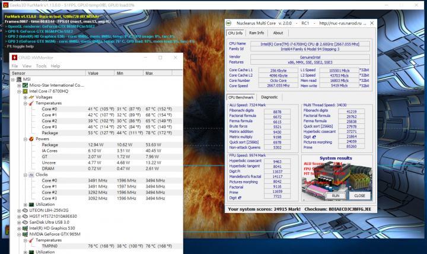
Task: Click the FurMark flame icon in title bar
Action: point(5,5)
